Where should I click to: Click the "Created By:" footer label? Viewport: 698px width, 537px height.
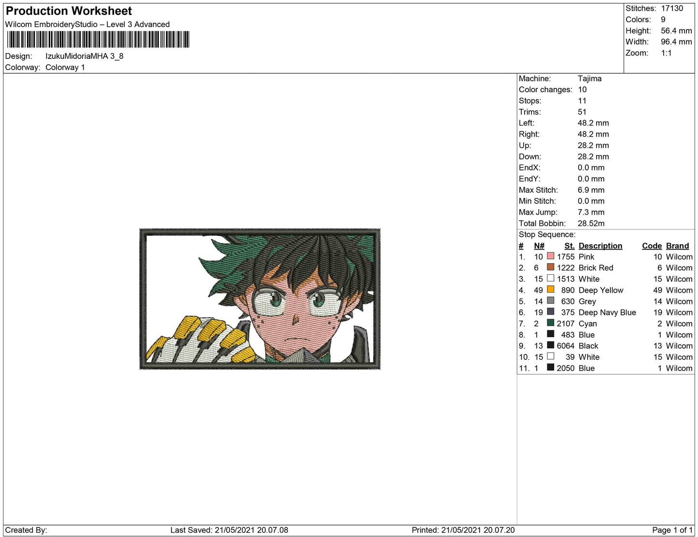click(x=26, y=530)
